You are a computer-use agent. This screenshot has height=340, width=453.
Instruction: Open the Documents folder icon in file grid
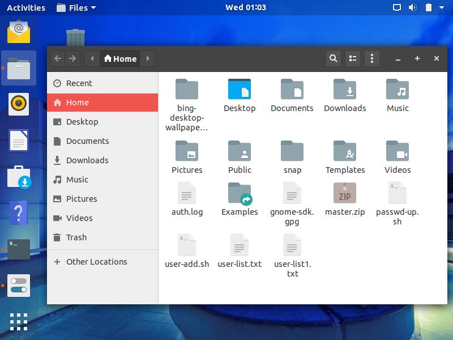[292, 89]
